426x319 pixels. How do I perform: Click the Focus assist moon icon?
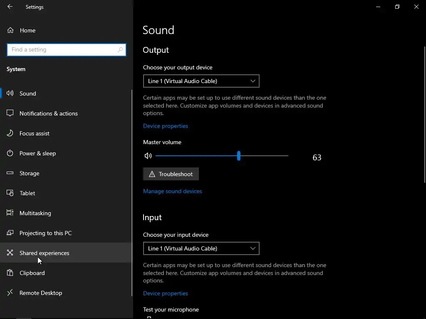pos(10,133)
